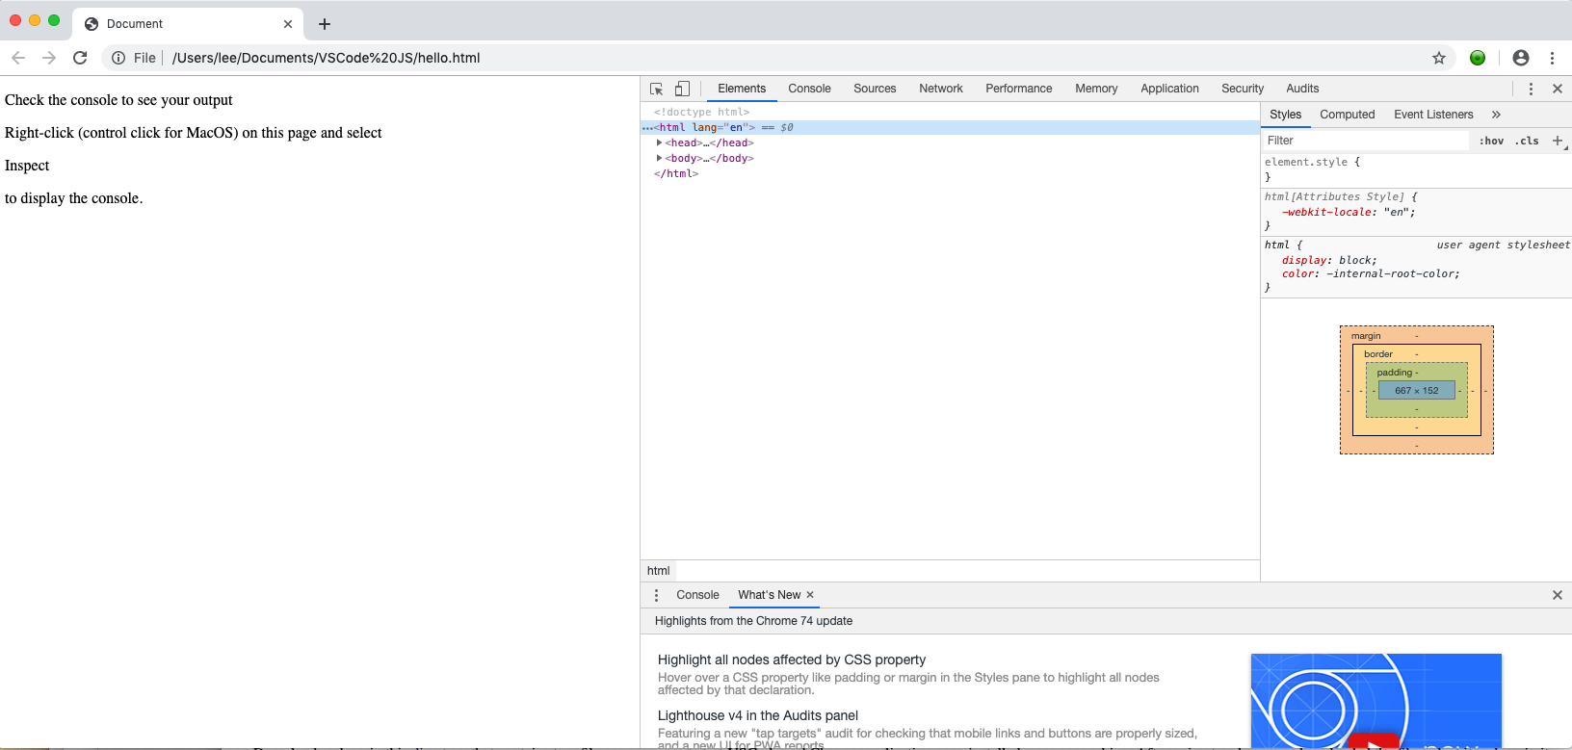The height and width of the screenshot is (750, 1572).
Task: Open the Application tab
Action: point(1169,89)
